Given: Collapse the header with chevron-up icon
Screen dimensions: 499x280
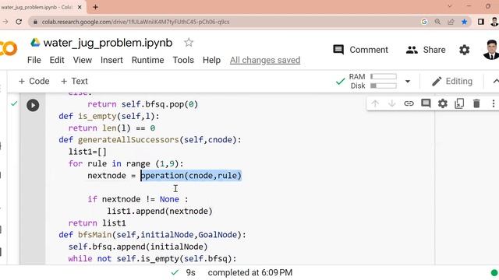Looking at the screenshot, I should click(495, 81).
